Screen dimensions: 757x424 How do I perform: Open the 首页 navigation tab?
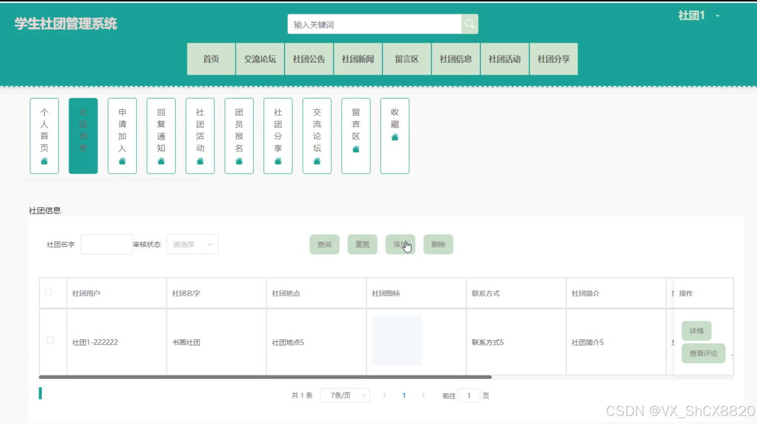tap(211, 59)
